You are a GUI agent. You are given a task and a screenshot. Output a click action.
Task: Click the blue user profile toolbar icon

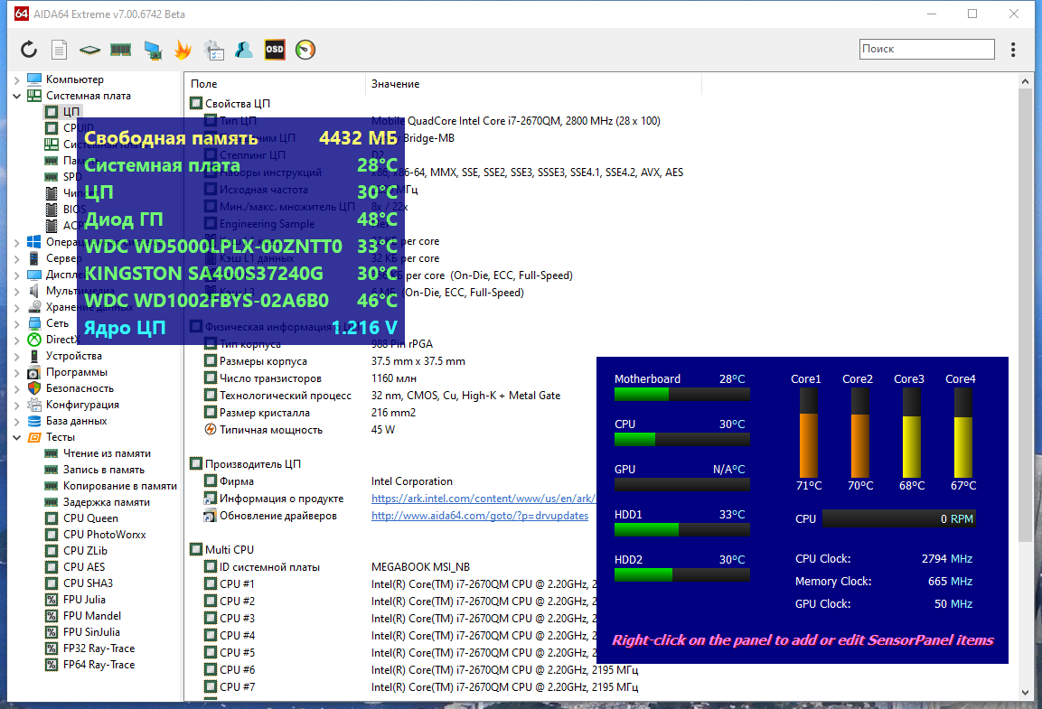coord(244,50)
